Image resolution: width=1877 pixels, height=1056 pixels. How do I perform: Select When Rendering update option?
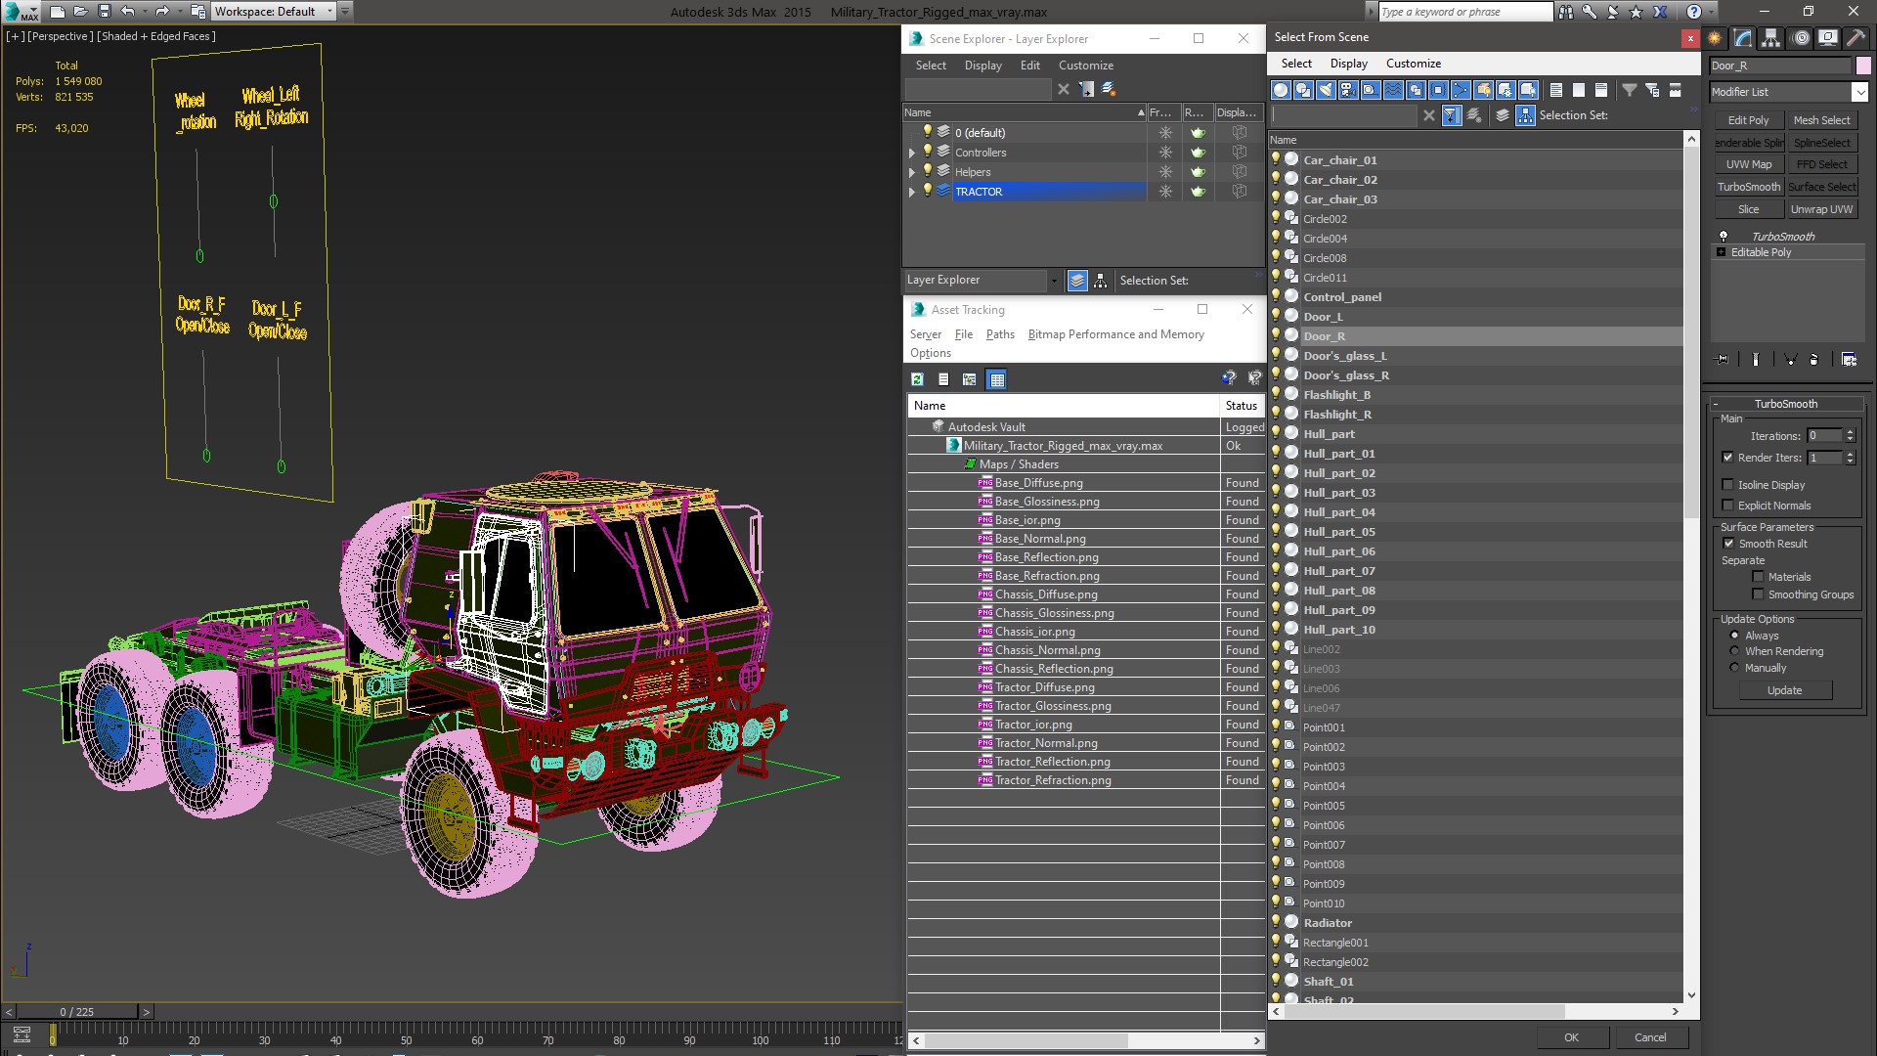point(1735,651)
